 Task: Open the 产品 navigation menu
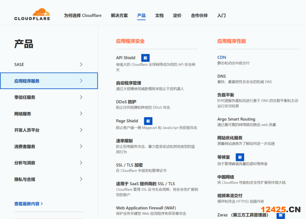click(141, 16)
